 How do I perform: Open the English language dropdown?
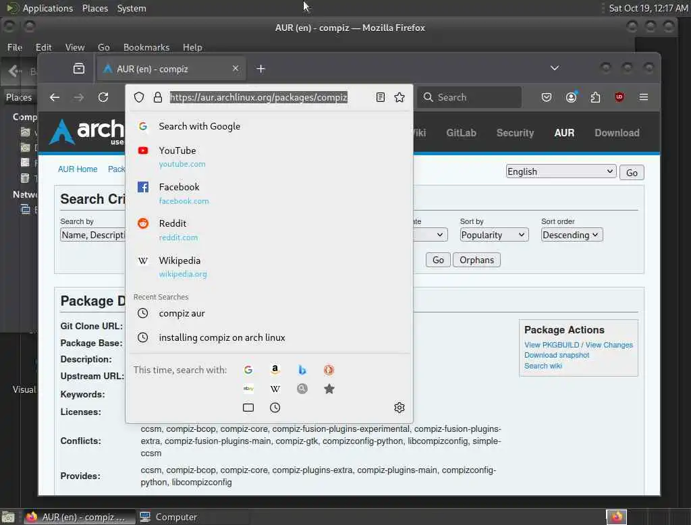pos(561,171)
